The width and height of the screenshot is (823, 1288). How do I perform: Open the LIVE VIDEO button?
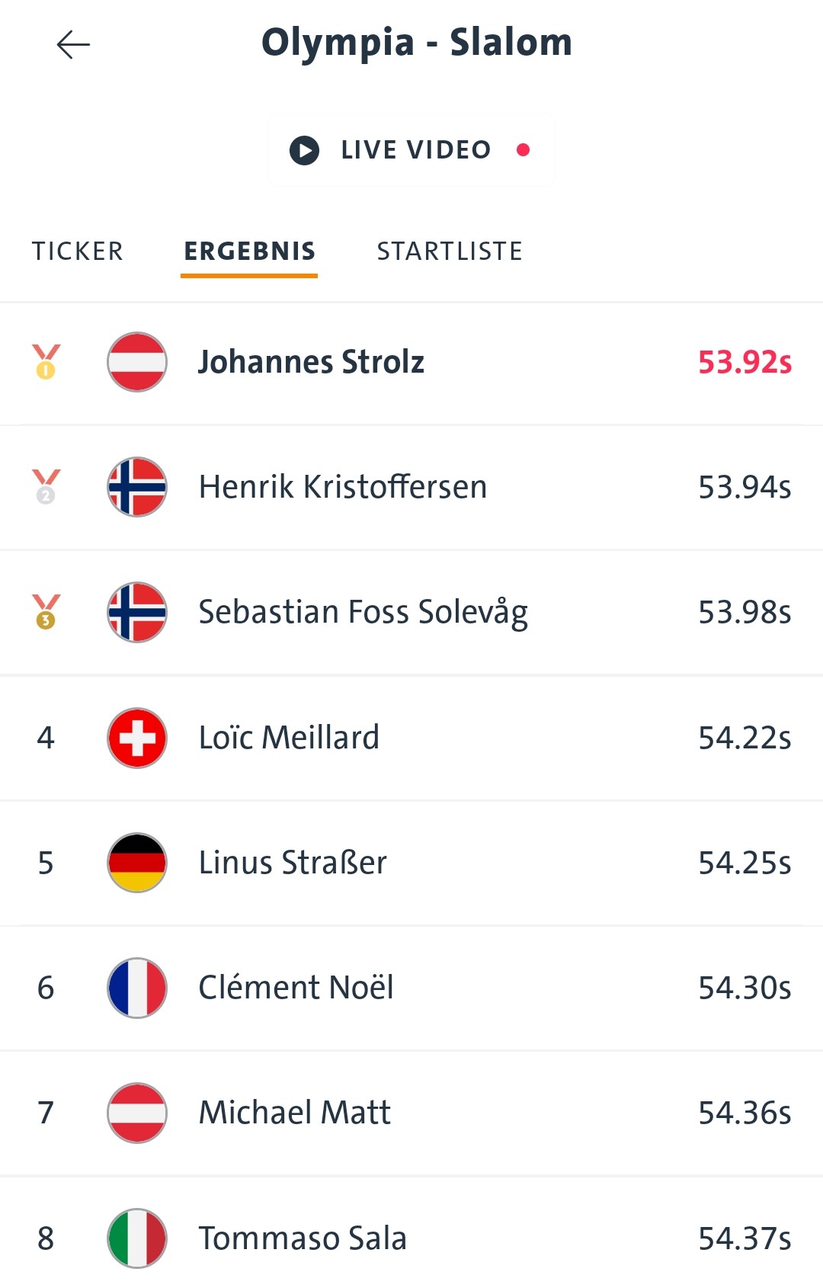(x=411, y=150)
